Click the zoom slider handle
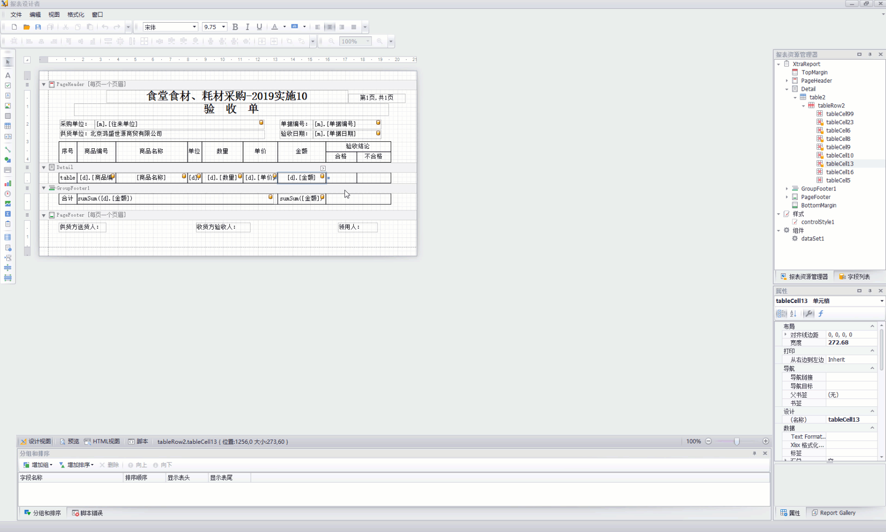Screen dimensions: 886x532 coord(737,441)
